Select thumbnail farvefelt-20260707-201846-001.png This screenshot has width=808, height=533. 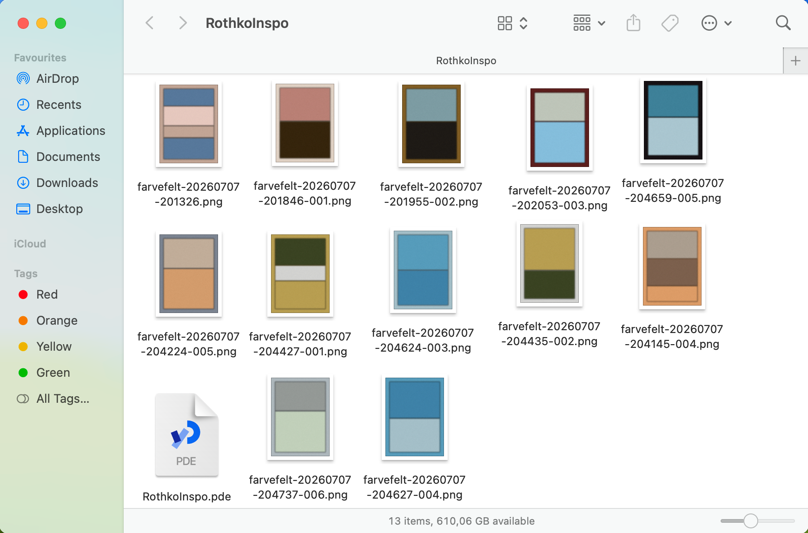pyautogui.click(x=305, y=123)
